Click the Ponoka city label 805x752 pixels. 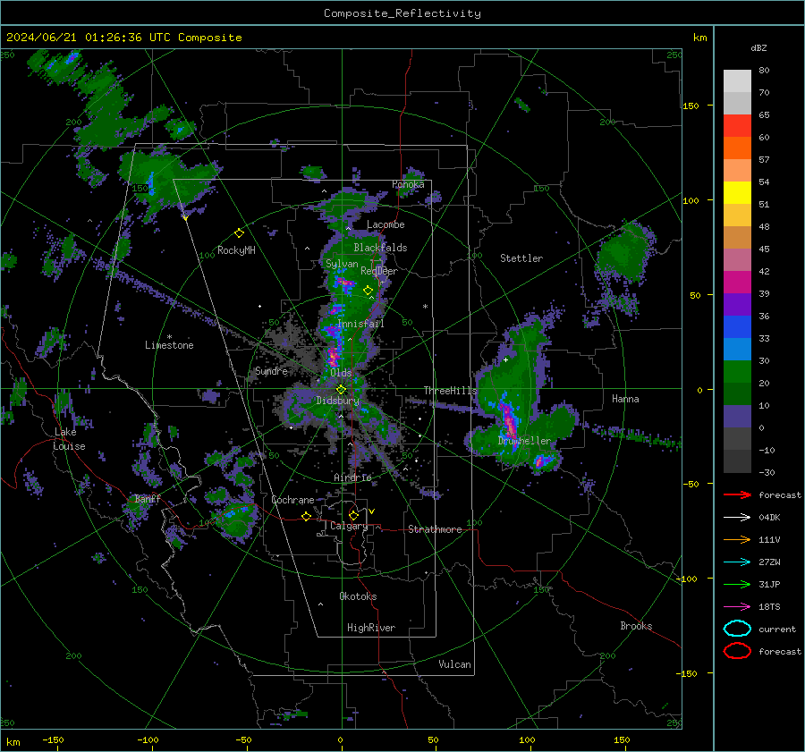pyautogui.click(x=408, y=184)
